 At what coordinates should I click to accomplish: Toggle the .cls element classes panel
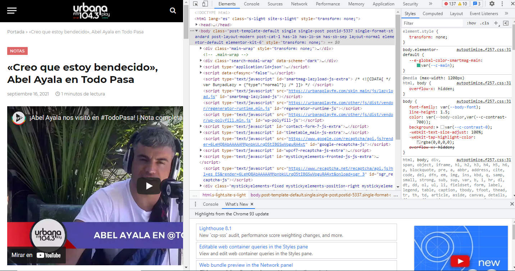(485, 23)
